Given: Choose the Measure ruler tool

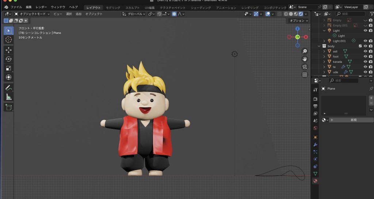Looking at the screenshot, I should pyautogui.click(x=8, y=97).
